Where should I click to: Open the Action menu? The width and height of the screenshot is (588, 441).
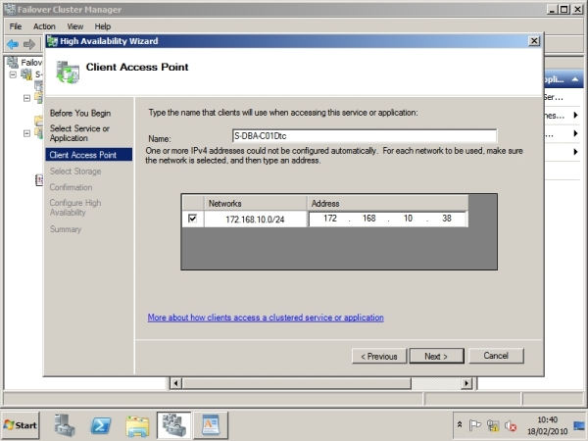[44, 26]
